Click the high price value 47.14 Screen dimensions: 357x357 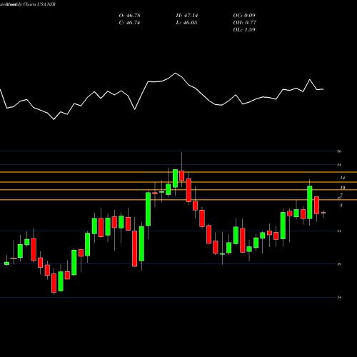click(x=191, y=16)
